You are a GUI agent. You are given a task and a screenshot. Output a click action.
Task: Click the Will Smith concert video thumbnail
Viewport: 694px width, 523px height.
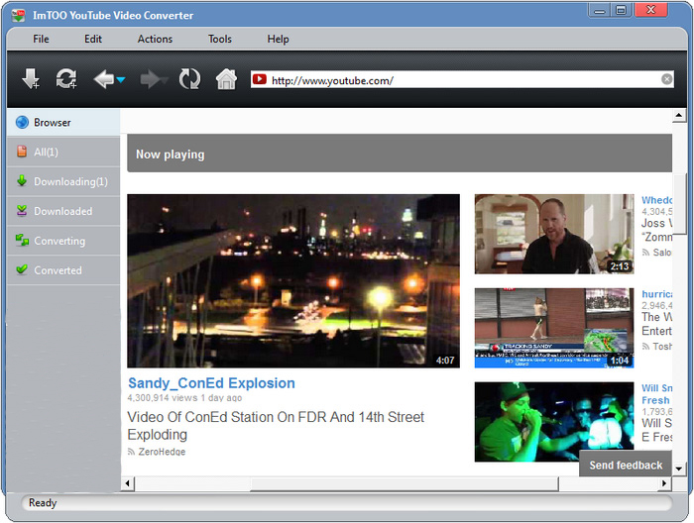(x=554, y=422)
